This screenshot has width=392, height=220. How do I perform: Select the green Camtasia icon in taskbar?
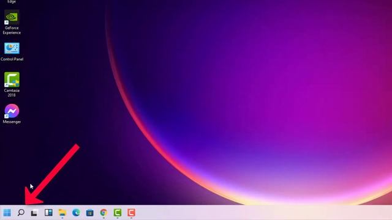click(x=118, y=213)
